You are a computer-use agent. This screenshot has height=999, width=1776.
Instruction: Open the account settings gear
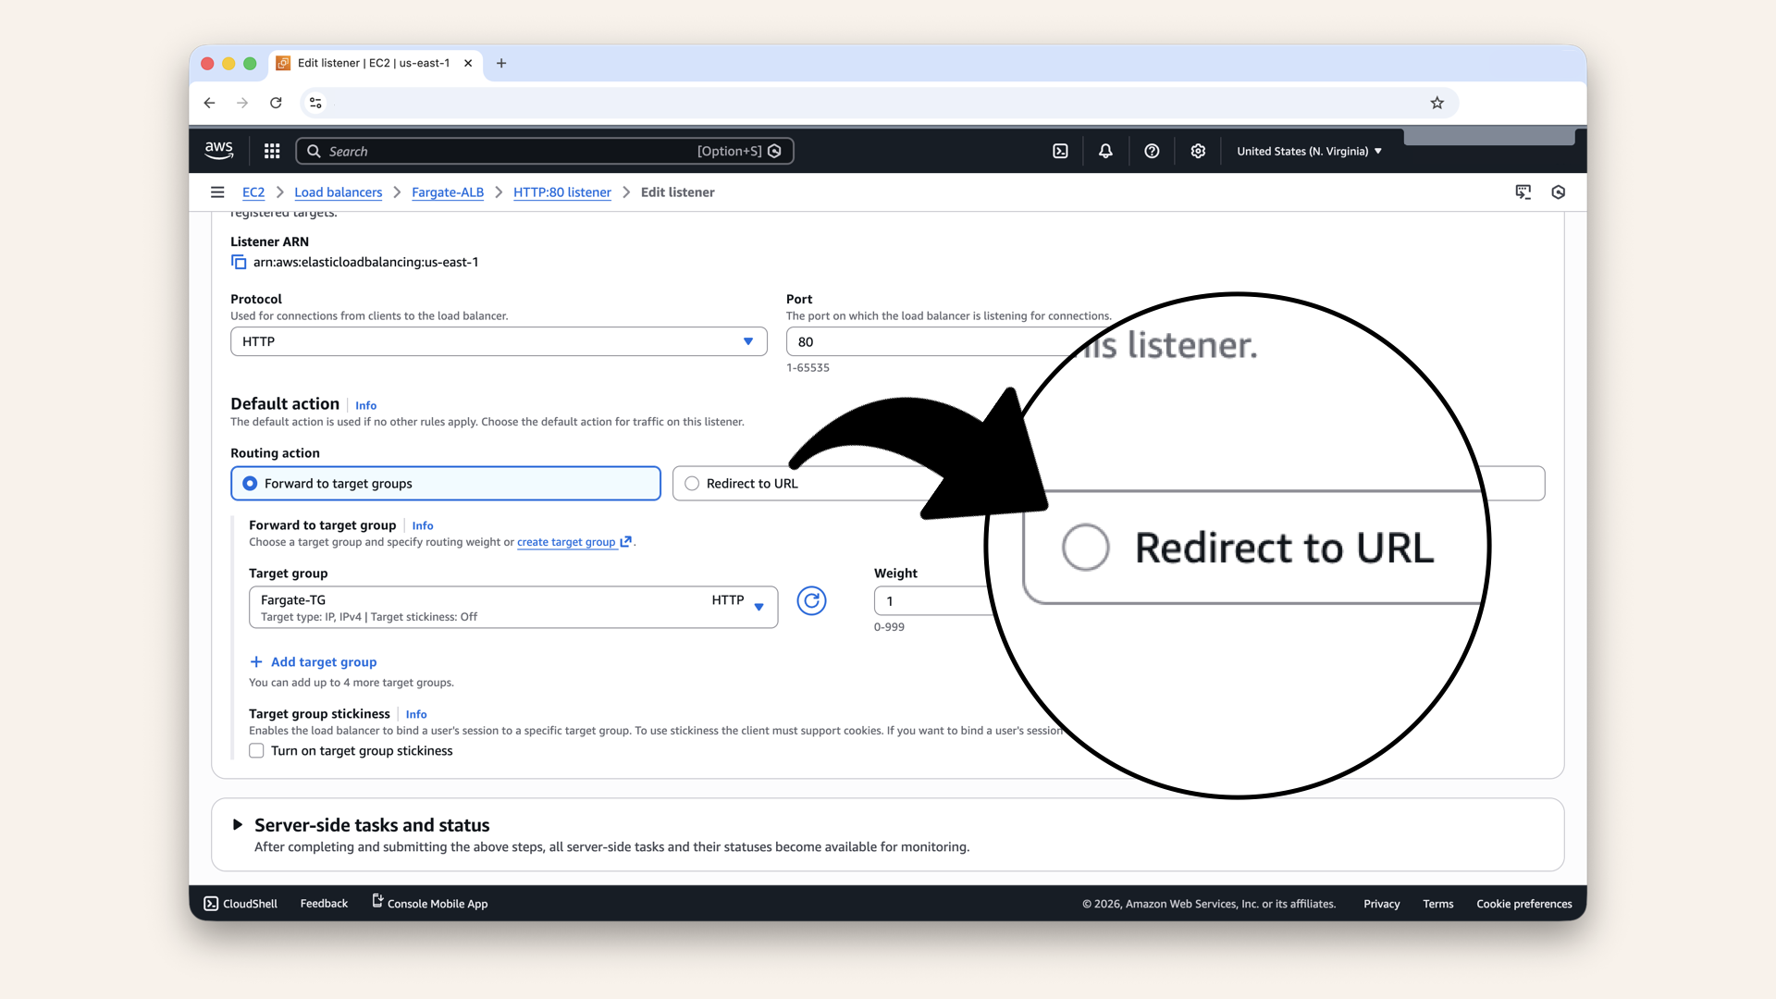point(1198,151)
